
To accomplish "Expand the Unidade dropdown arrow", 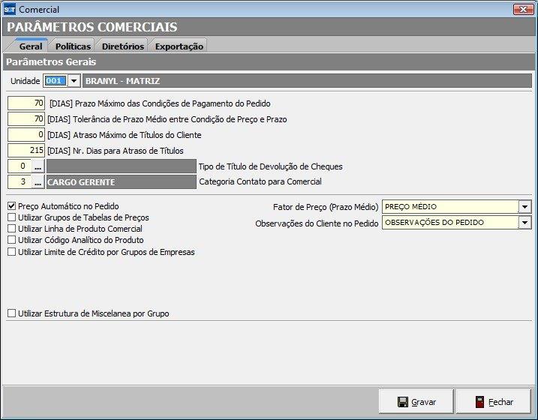I will [x=74, y=80].
